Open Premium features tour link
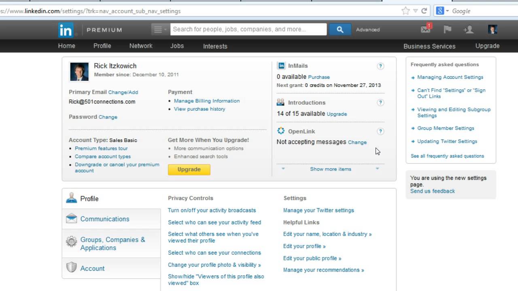Screen dimensions: 518x291 tap(101, 148)
